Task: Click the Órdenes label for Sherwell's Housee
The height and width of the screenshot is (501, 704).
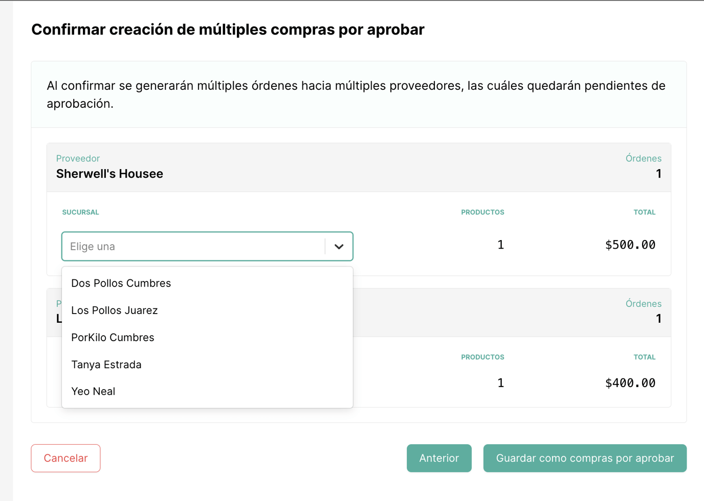Action: pos(643,158)
